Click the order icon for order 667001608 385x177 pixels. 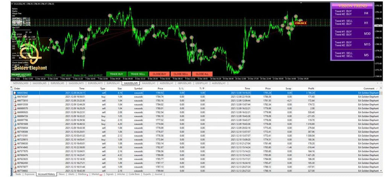tap(15, 124)
